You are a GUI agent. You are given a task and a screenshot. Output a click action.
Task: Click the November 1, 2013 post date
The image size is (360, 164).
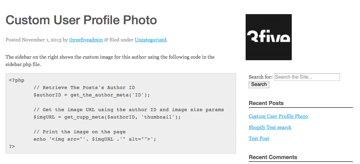click(x=42, y=40)
